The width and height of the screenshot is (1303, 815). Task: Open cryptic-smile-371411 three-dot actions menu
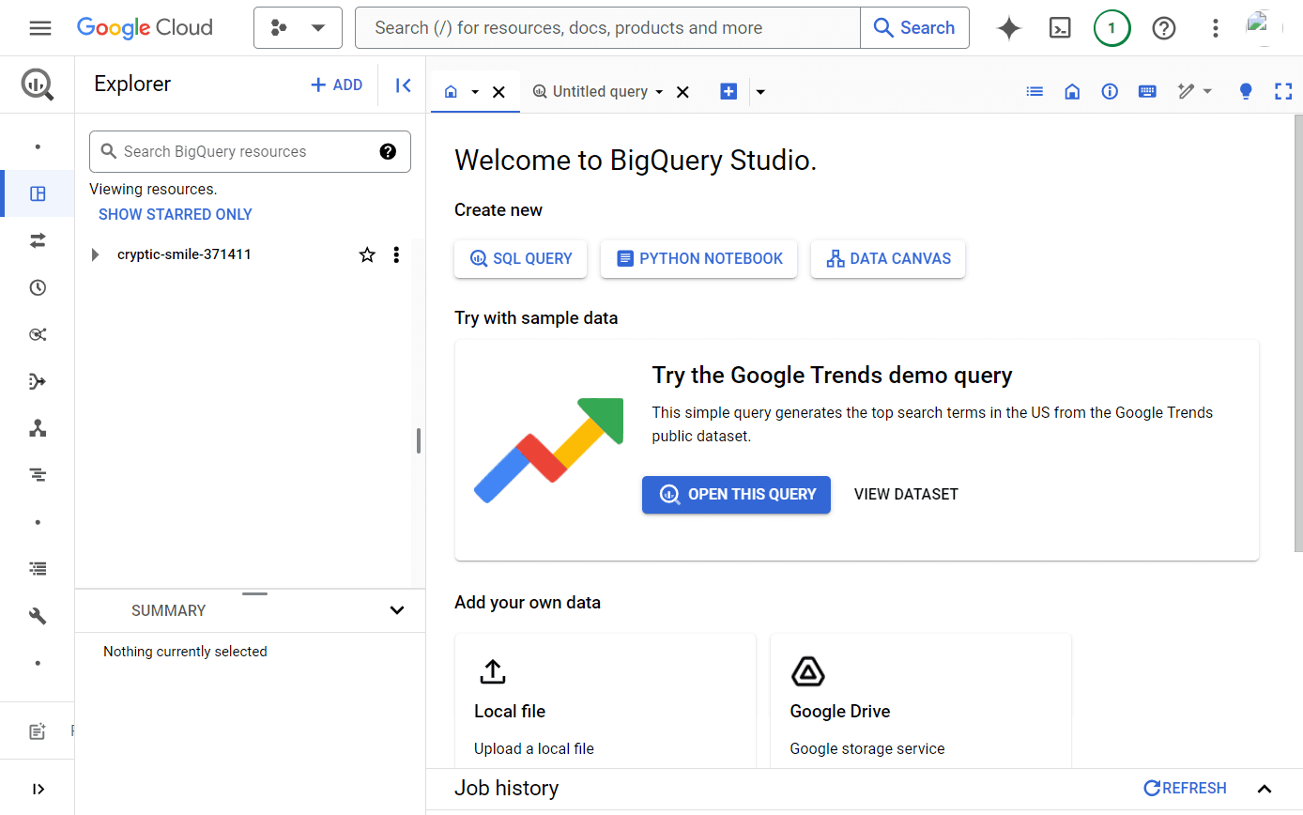point(396,254)
